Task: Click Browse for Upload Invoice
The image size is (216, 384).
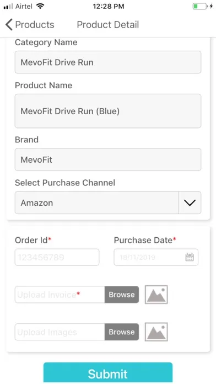Action: coord(122,295)
